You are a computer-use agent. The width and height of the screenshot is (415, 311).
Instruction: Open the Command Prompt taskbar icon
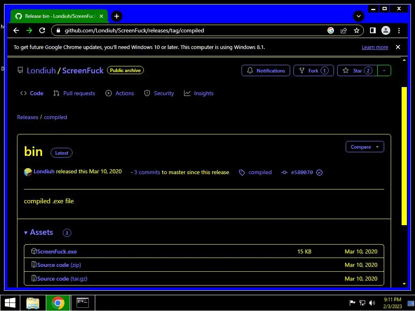83,303
